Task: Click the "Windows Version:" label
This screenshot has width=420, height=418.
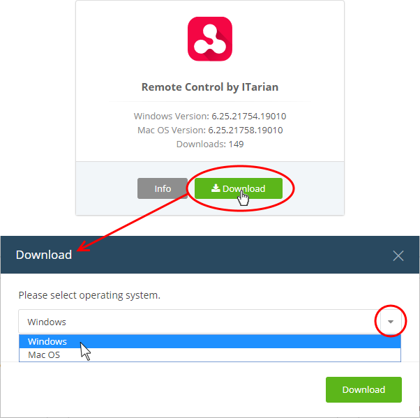Action: click(x=172, y=117)
